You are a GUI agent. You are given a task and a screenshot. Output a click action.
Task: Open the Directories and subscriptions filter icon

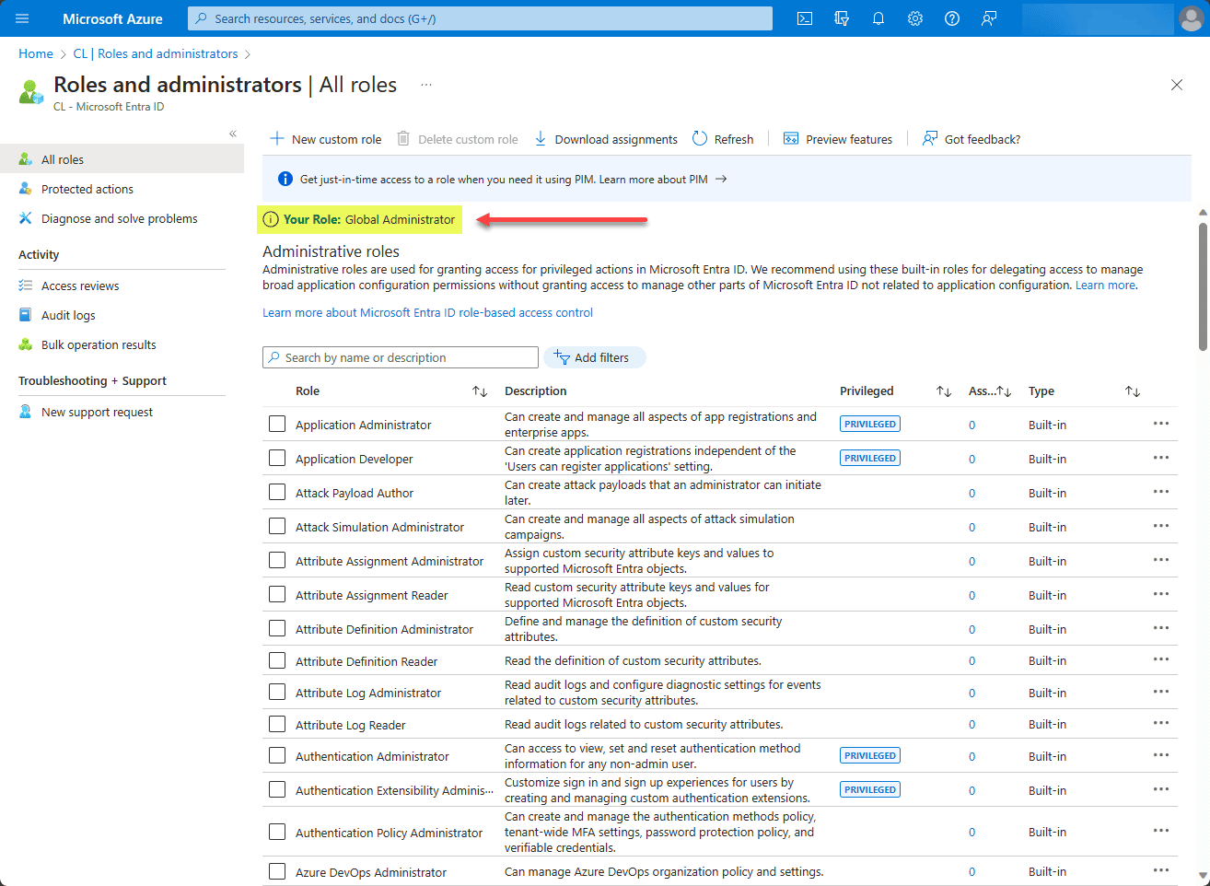[842, 18]
